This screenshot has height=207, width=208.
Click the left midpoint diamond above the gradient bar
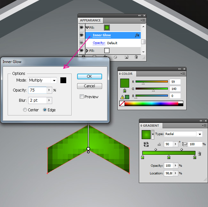click(x=156, y=150)
